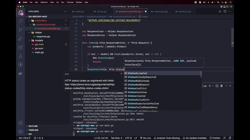Click the editor vertical scrollbar
The image size is (250, 140).
click(x=232, y=38)
